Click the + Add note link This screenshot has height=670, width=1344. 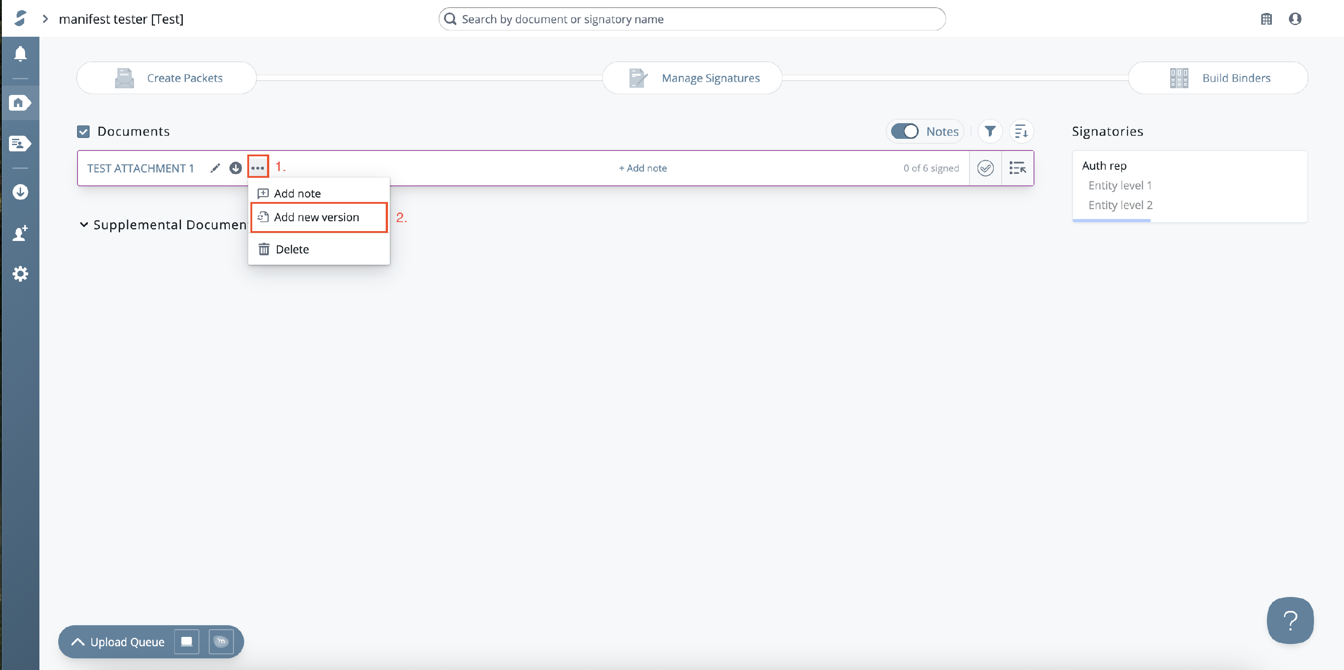[643, 168]
